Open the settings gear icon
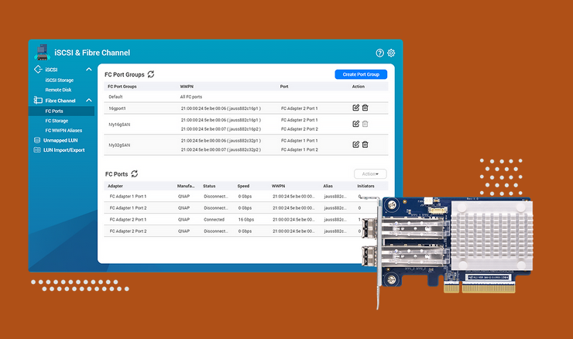The height and width of the screenshot is (339, 573). point(391,53)
